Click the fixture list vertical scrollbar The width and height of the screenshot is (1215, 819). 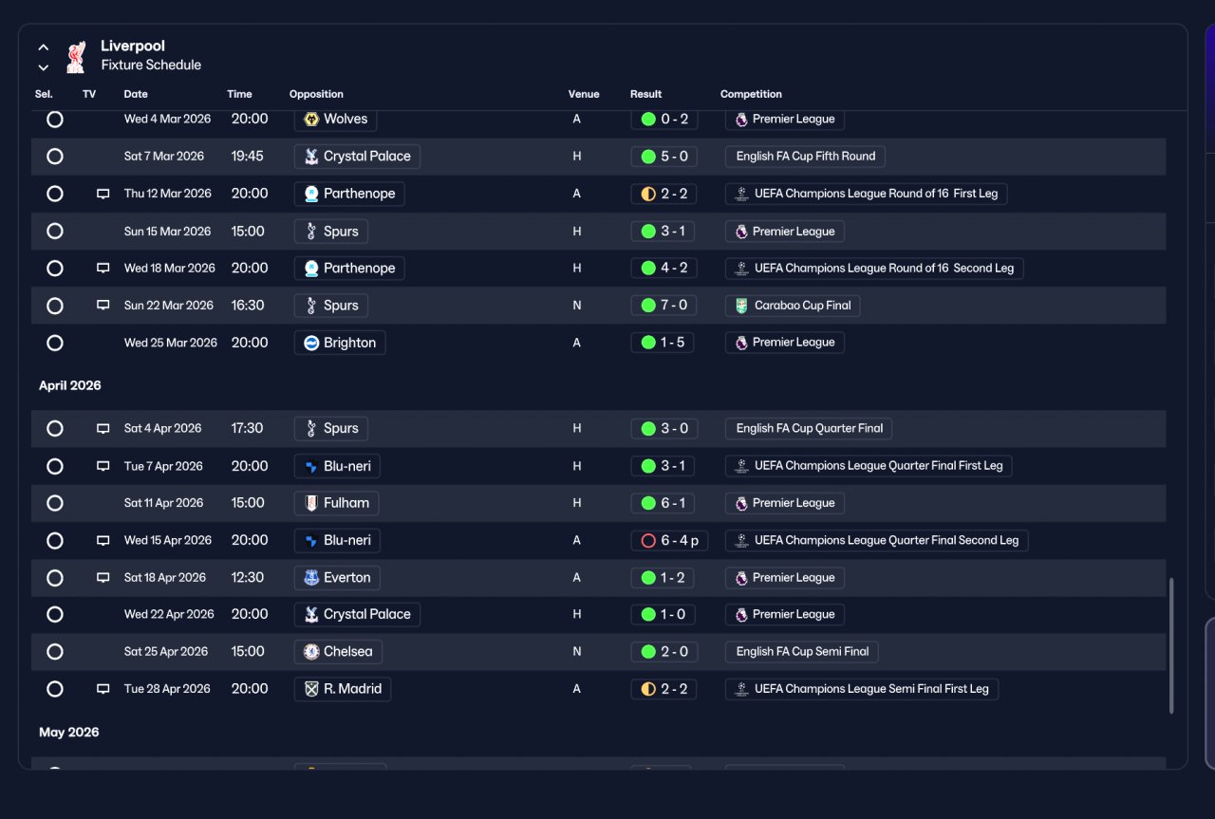[1171, 645]
